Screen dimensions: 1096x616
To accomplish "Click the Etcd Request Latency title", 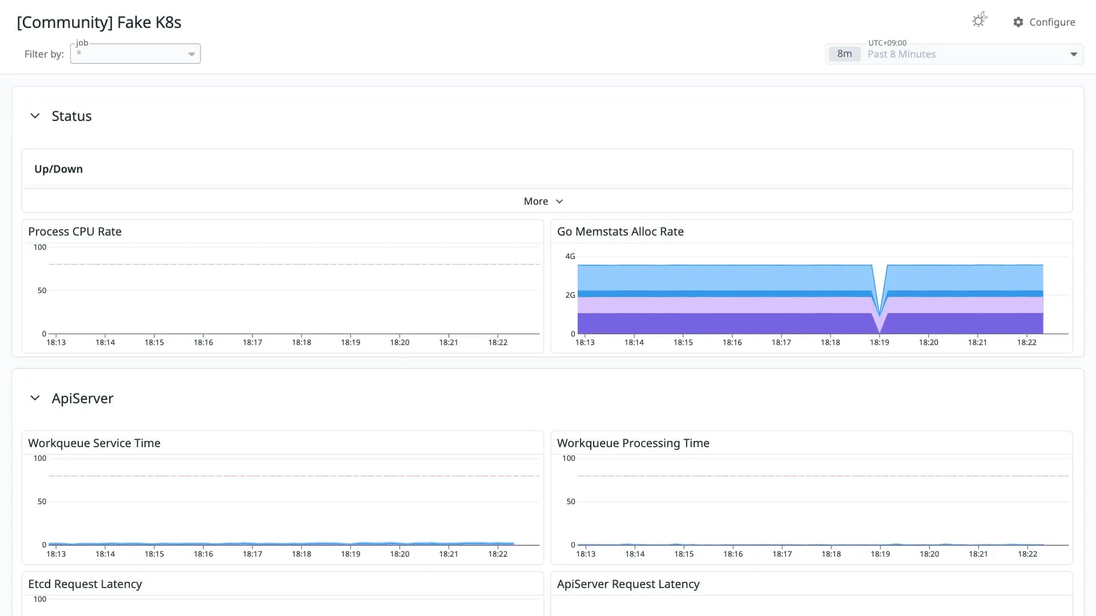I will pyautogui.click(x=85, y=584).
